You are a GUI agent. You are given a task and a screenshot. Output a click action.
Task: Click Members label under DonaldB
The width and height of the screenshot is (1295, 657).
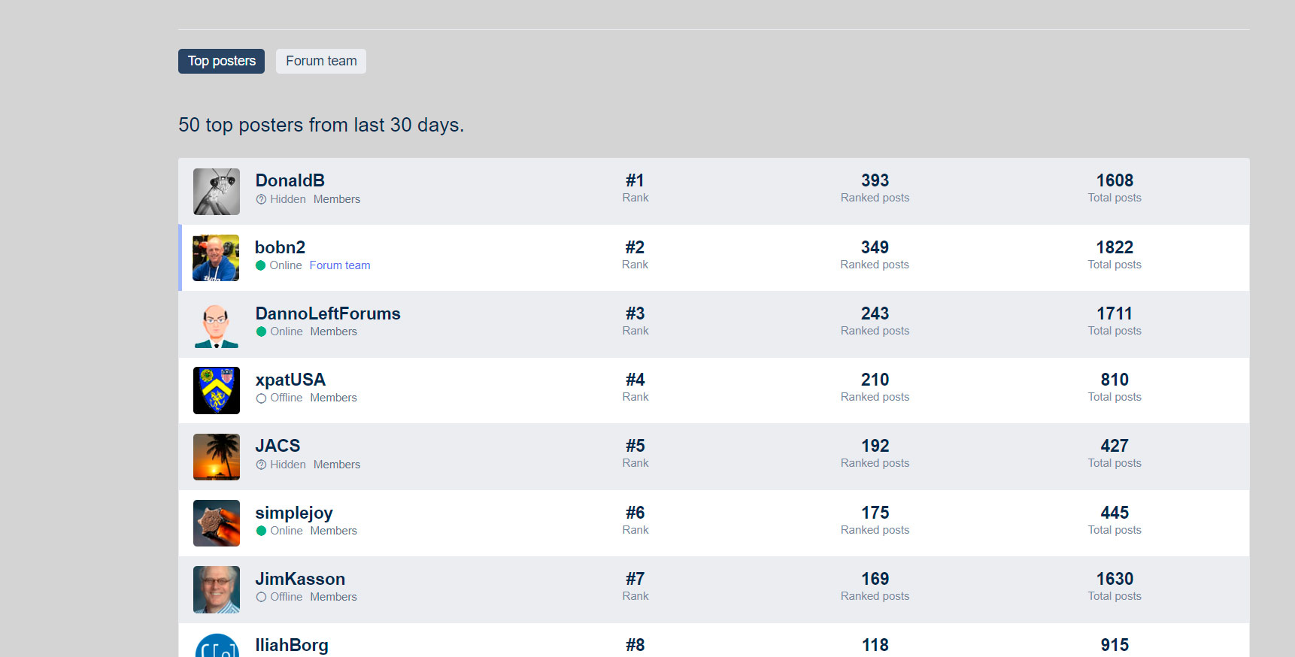pos(337,199)
